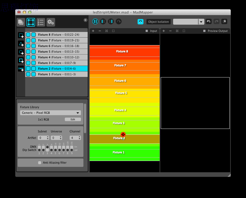Select Fixture 7 row in list
This screenshot has height=198, width=246.
tap(56, 40)
